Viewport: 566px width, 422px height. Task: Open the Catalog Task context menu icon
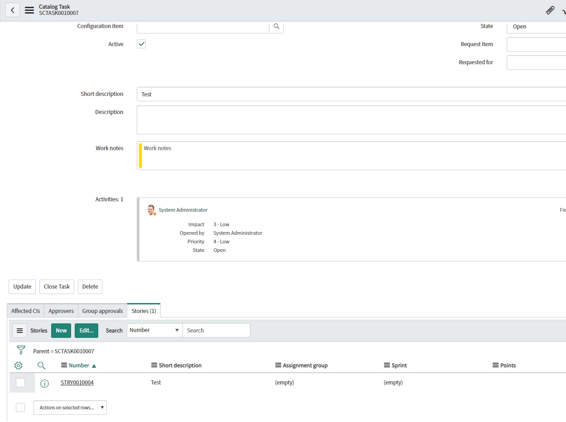[29, 10]
